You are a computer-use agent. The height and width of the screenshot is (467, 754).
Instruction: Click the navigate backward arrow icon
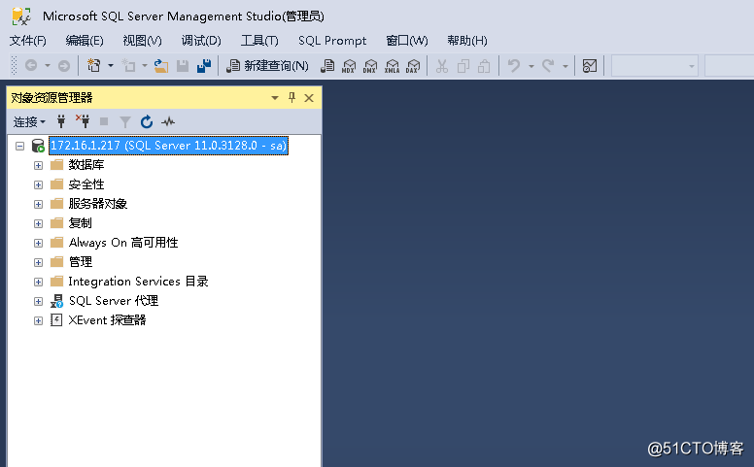(x=31, y=65)
